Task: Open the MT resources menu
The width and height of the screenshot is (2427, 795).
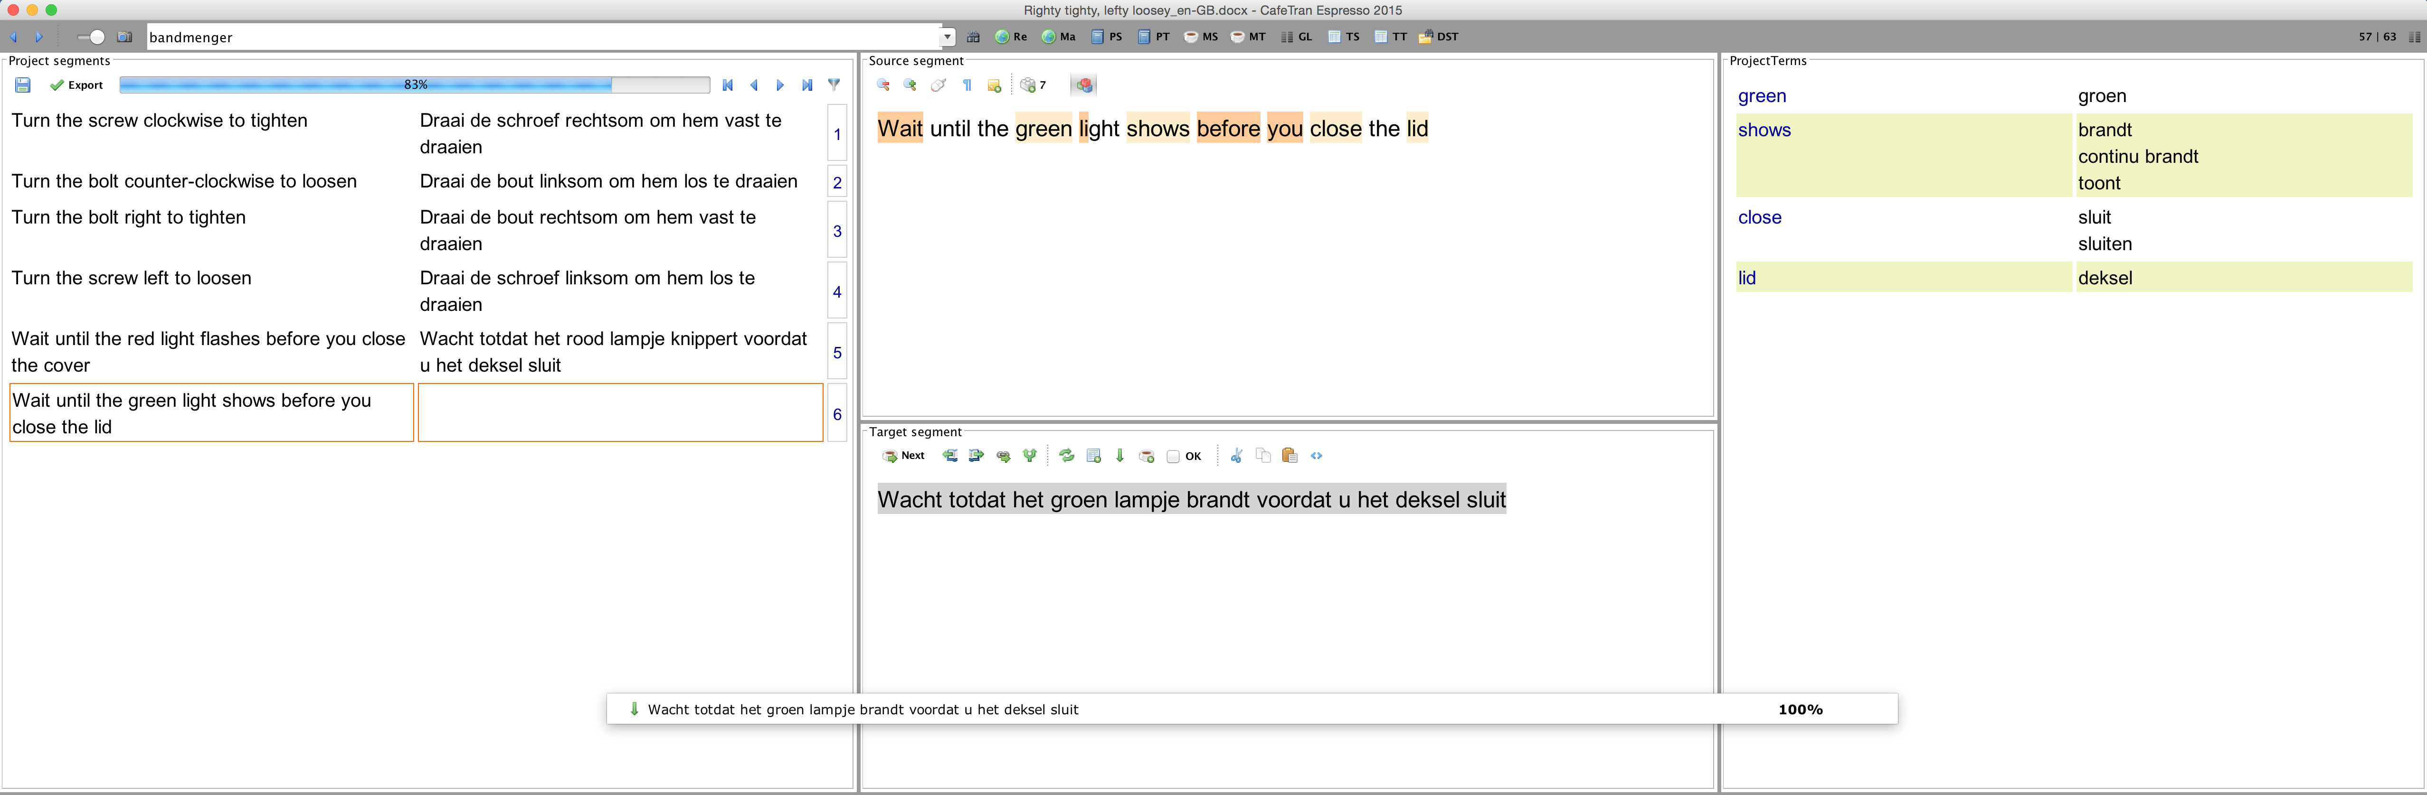Action: [1248, 37]
